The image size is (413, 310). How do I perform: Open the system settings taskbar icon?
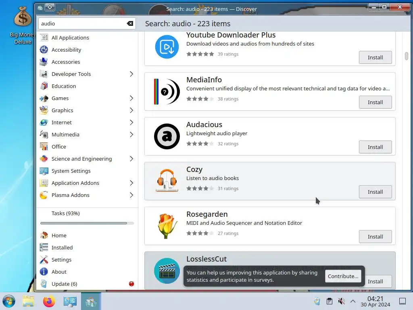(x=70, y=301)
